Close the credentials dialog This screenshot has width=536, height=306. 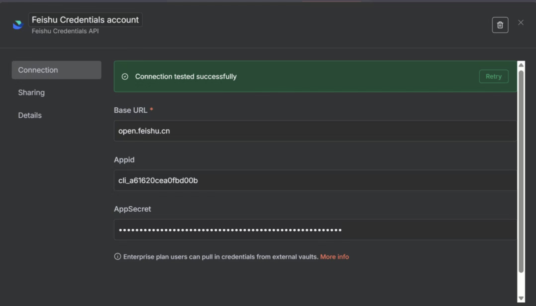521,23
